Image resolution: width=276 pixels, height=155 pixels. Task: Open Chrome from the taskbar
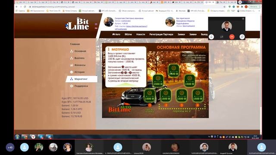pyautogui.click(x=25, y=137)
